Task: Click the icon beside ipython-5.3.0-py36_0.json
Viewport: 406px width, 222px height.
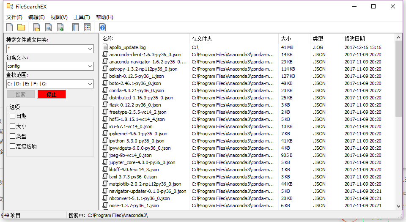Action: pos(105,140)
